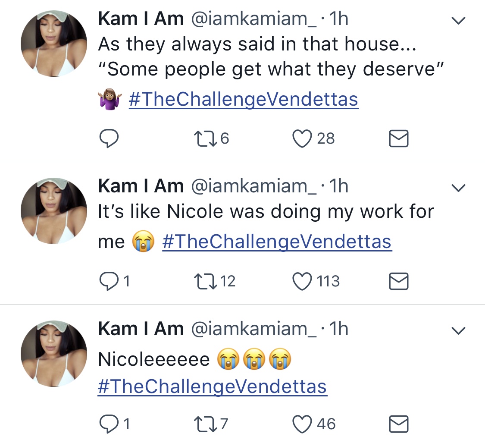Image resolution: width=485 pixels, height=443 pixels.
Task: Retweet the "Nicoleeeeee" tweet
Action: click(x=205, y=424)
